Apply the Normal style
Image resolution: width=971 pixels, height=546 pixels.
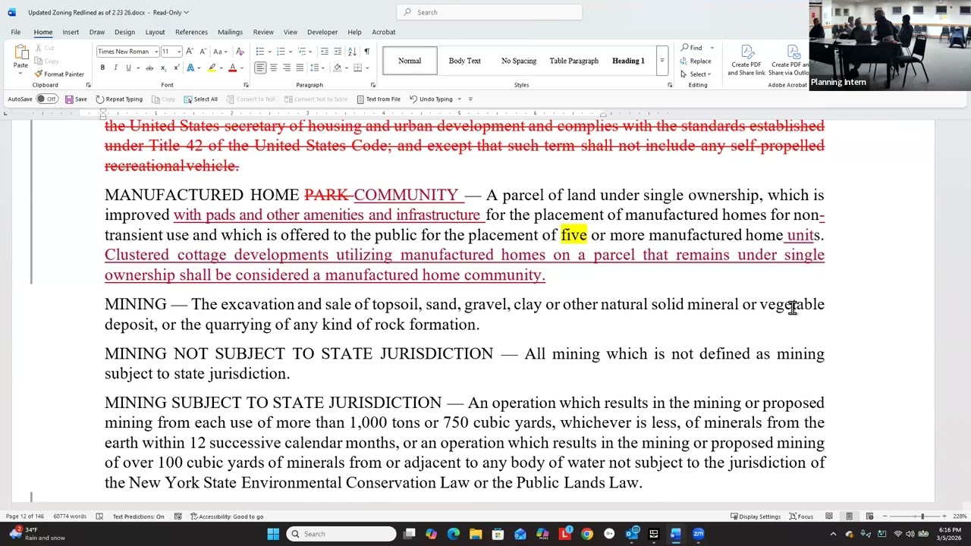[410, 61]
